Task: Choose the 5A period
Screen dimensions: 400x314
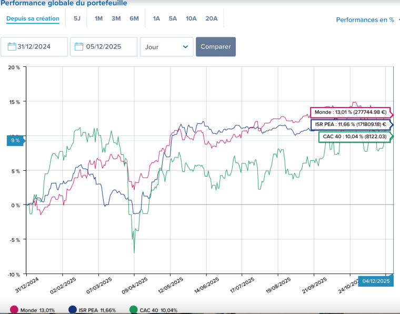Action: 173,18
